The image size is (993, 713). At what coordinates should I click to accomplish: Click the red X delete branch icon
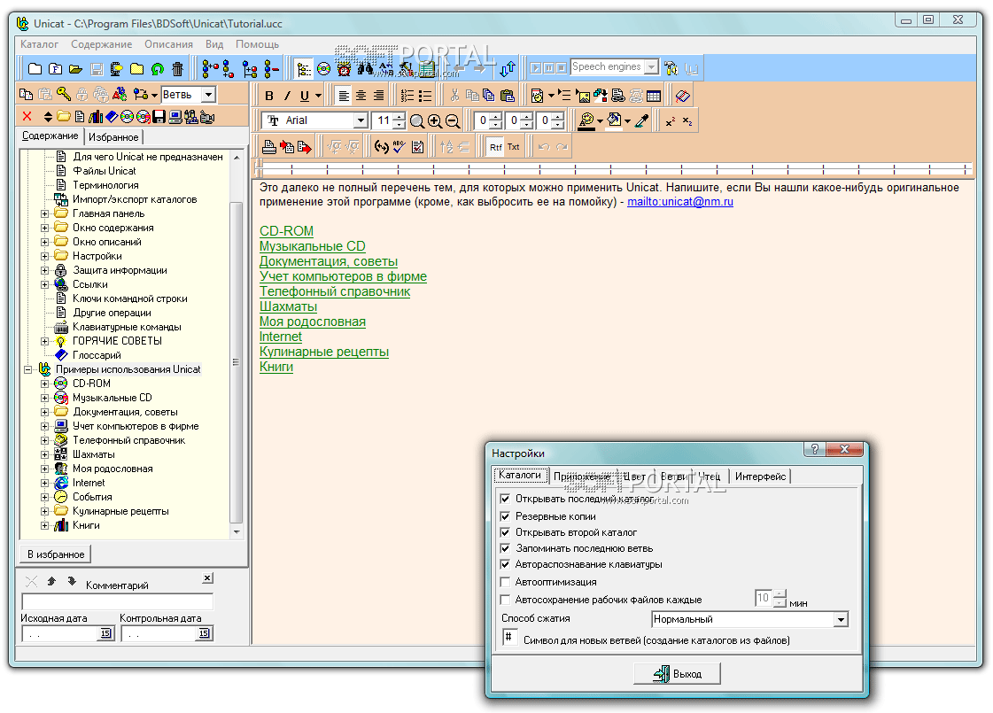click(x=27, y=117)
